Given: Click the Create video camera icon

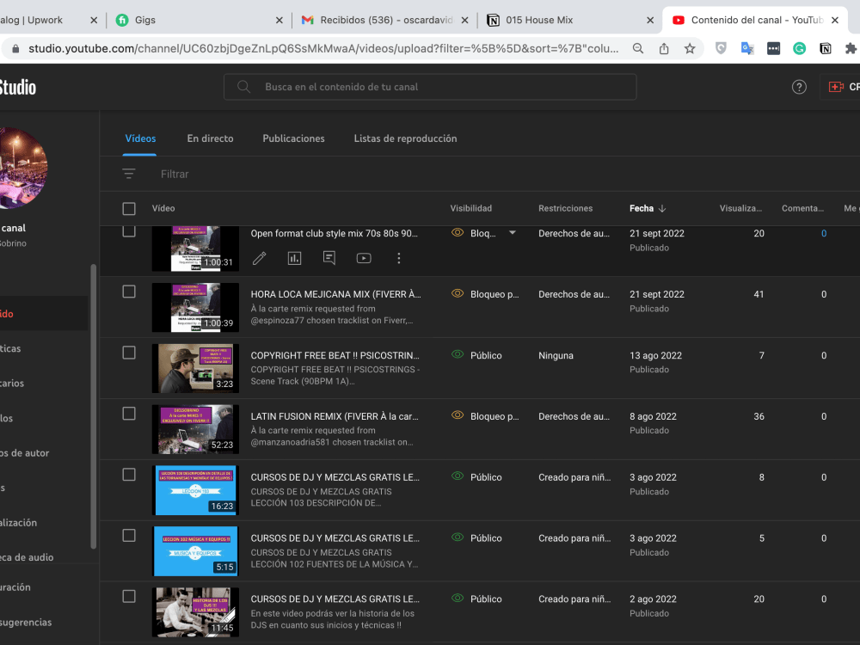Looking at the screenshot, I should click(x=836, y=87).
